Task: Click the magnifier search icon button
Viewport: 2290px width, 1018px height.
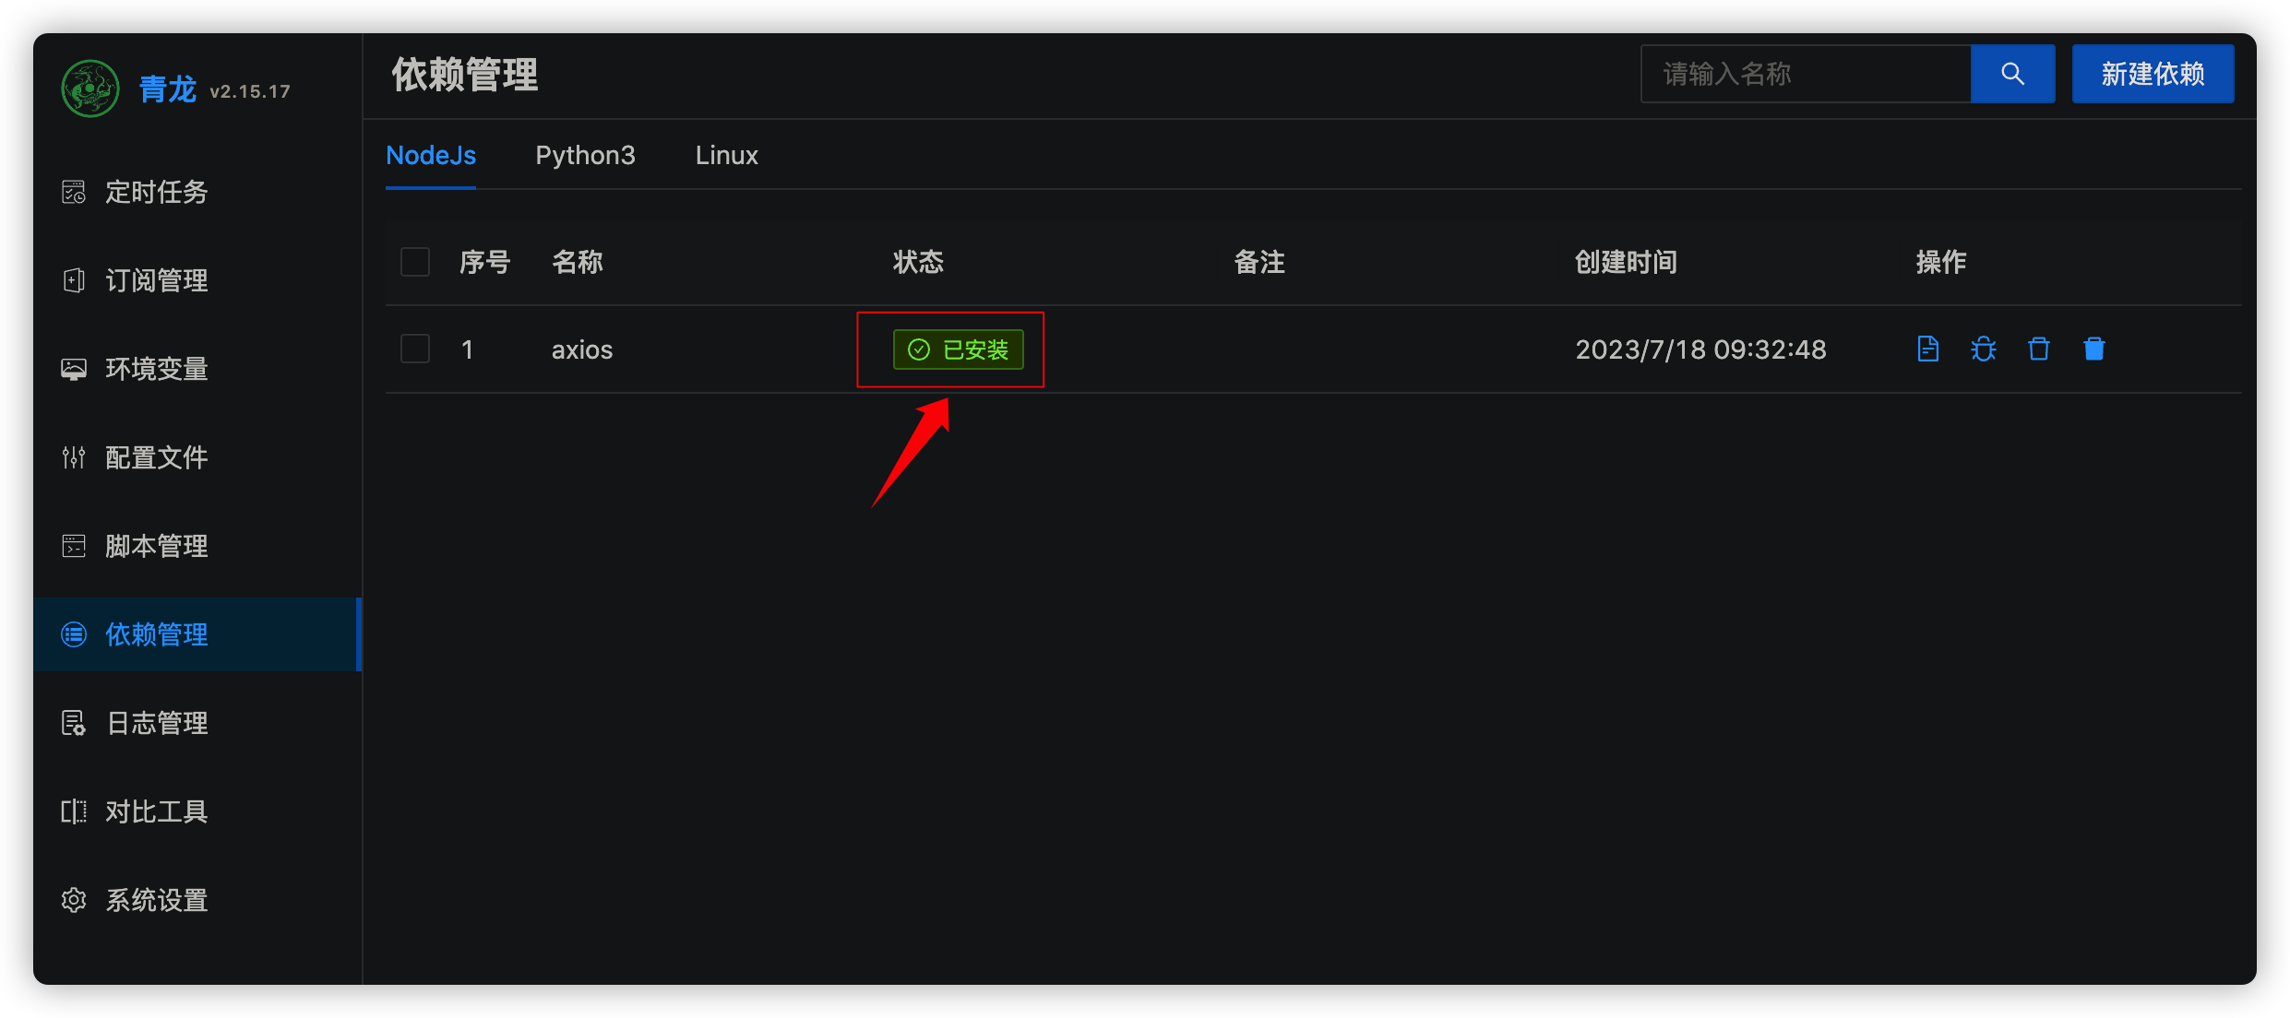Action: (x=2012, y=74)
